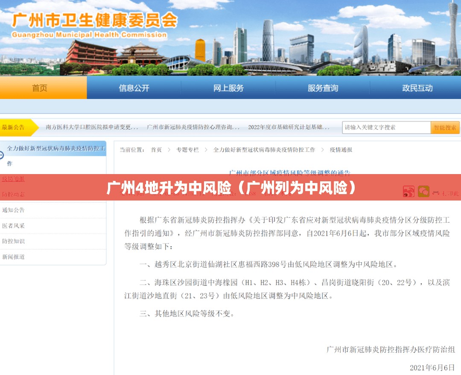461x375 pixels.
Task: Open the 2022年度市基础研究计划 announcement link
Action: coord(289,127)
